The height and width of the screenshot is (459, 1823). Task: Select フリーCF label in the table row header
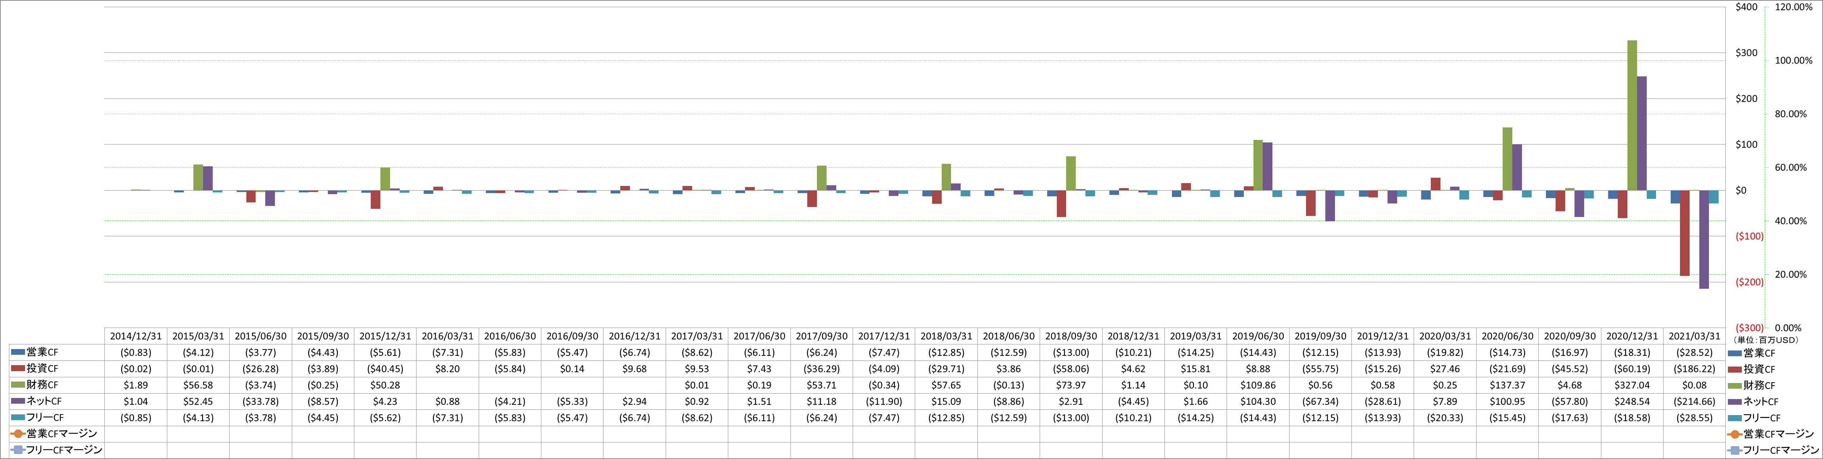pos(45,417)
